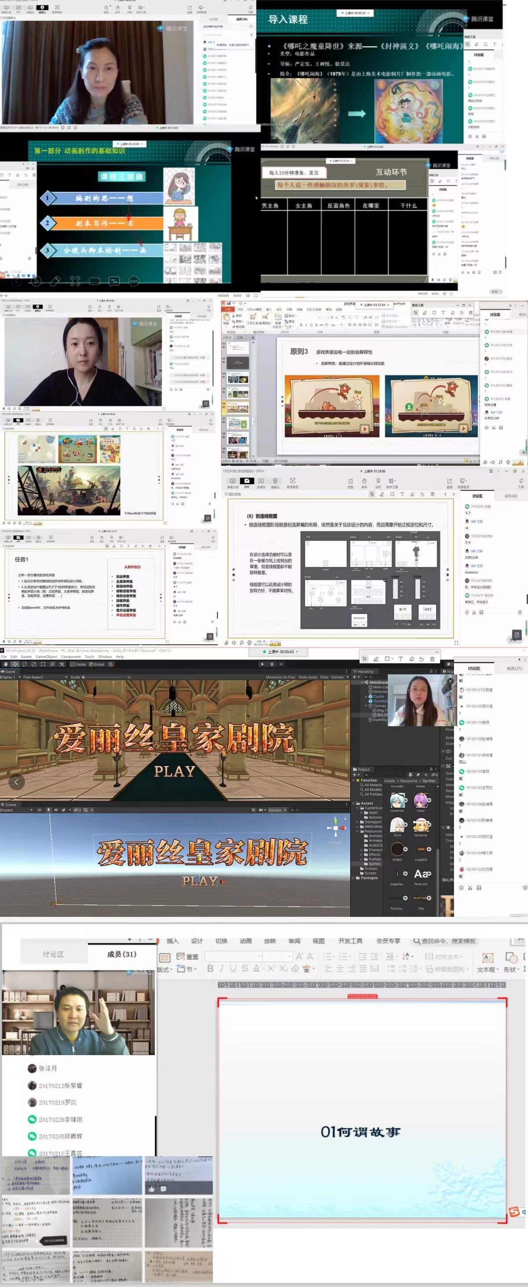The width and height of the screenshot is (528, 1287).
Task: Select the Hand tool in Unity toolbar
Action: pos(5,664)
